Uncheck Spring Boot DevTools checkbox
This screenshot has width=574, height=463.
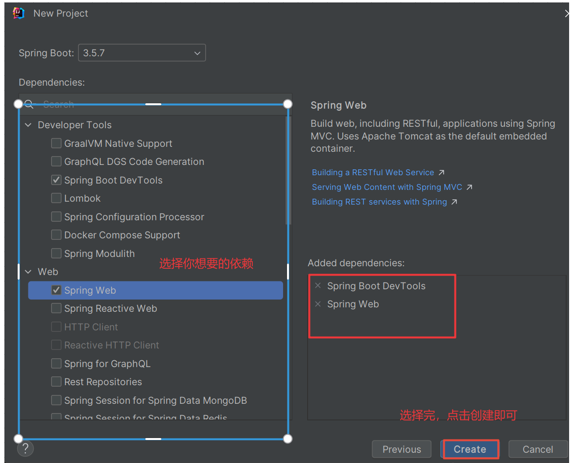[x=56, y=180]
